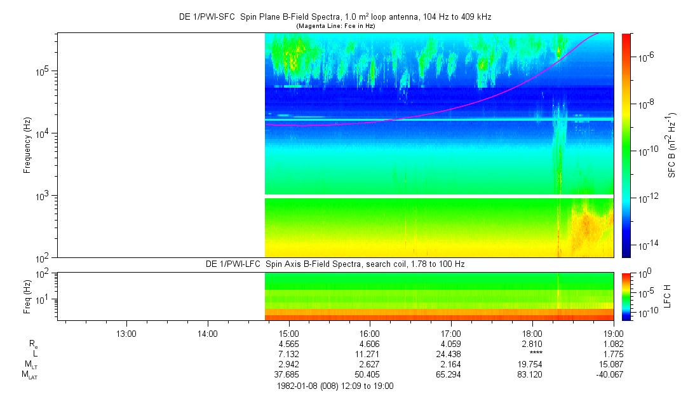Click the magenta Fce curve at its peak
The height and width of the screenshot is (394, 688).
coord(598,33)
